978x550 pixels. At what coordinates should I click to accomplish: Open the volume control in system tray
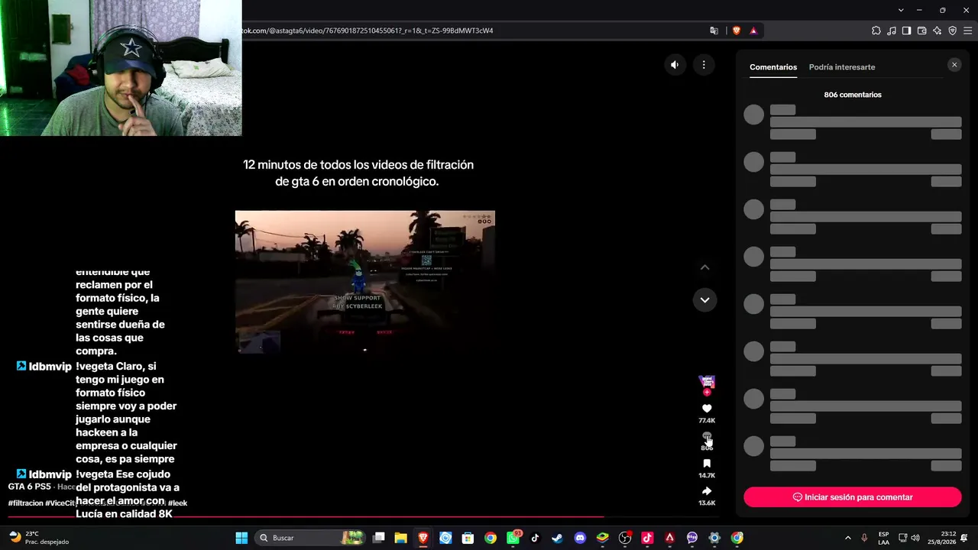pyautogui.click(x=915, y=538)
